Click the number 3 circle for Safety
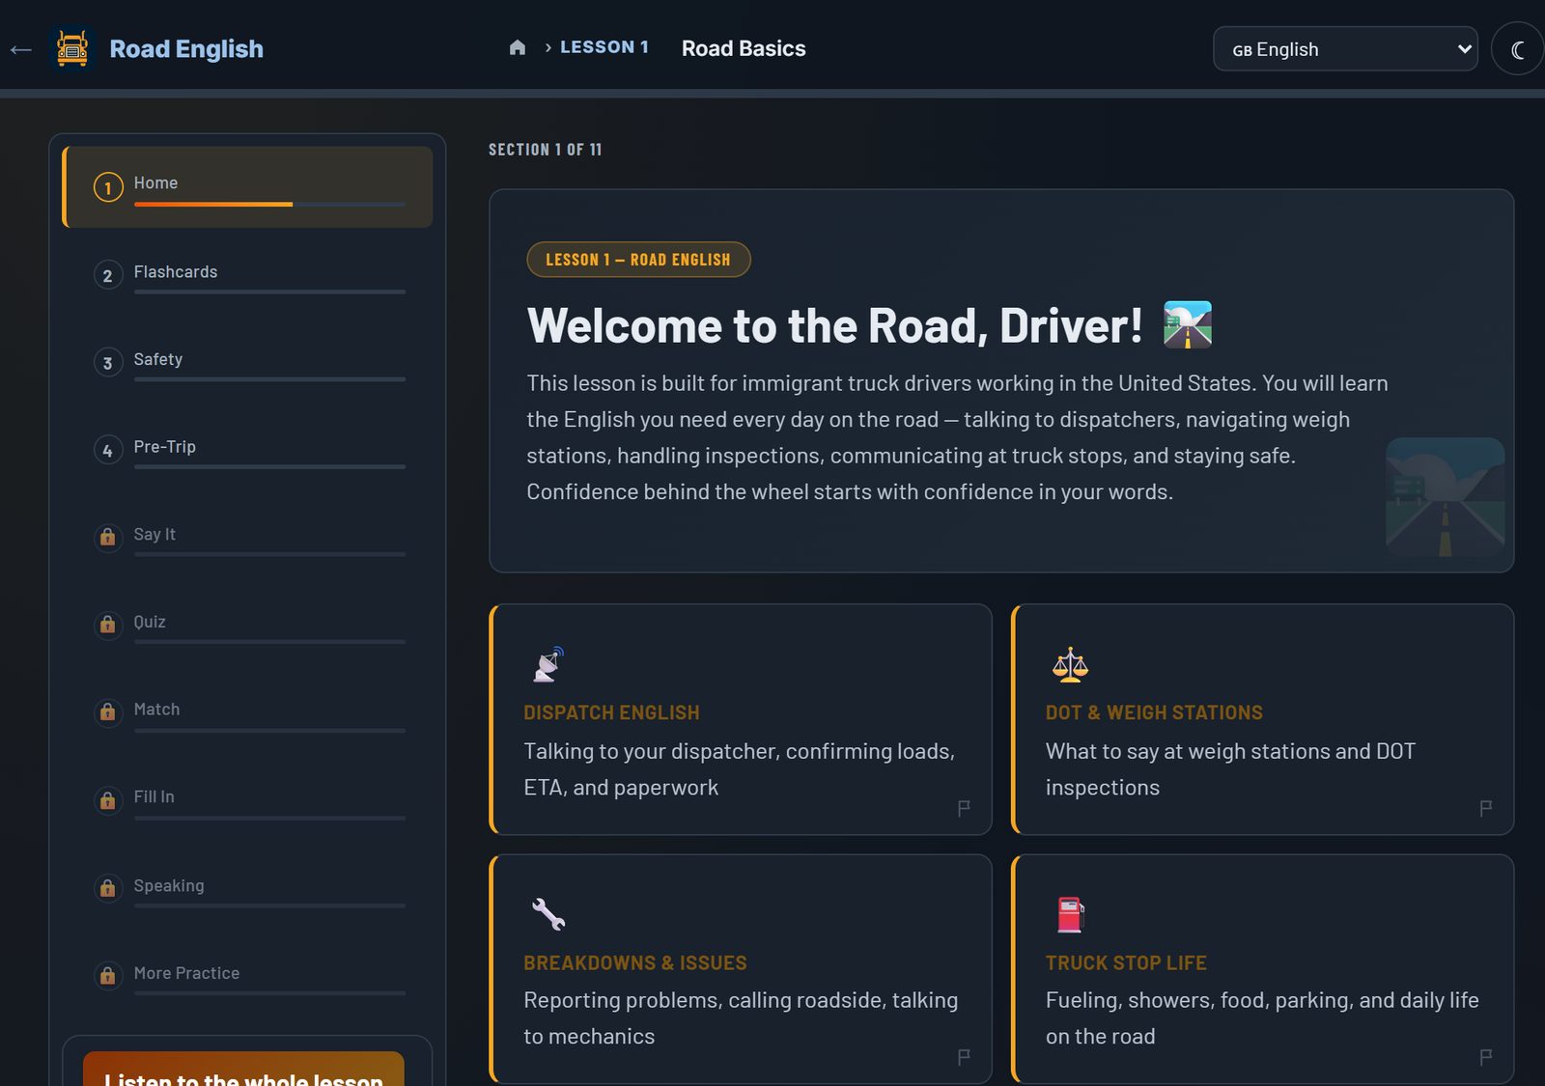This screenshot has width=1545, height=1086. click(107, 363)
